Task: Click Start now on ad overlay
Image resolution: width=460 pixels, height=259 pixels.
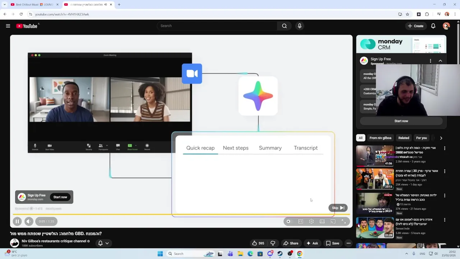Action: point(60,197)
